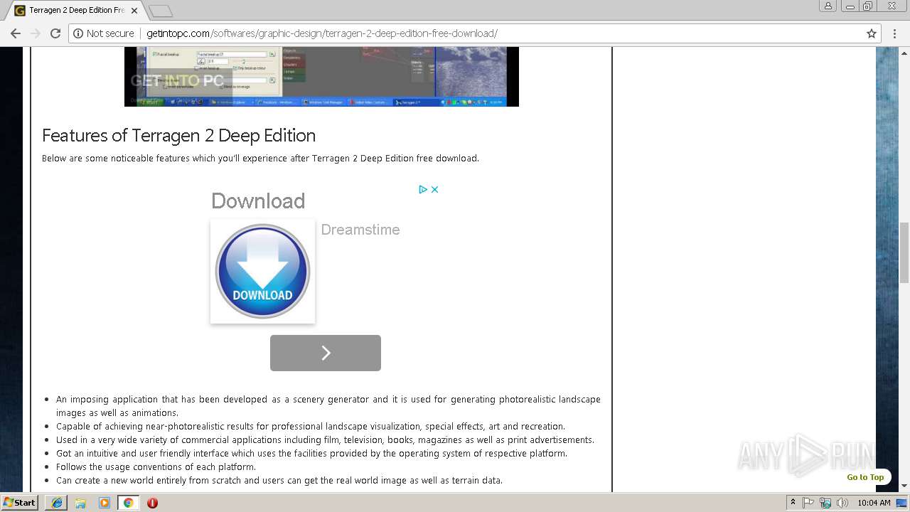Click the scrollbar up arrow

pos(904,53)
